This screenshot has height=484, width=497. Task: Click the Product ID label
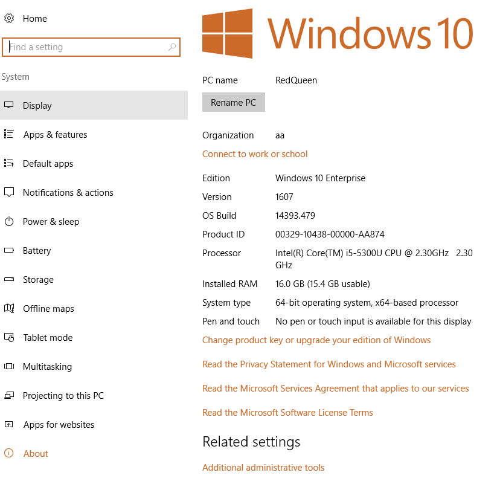coord(223,234)
